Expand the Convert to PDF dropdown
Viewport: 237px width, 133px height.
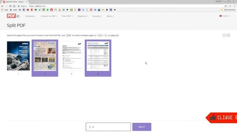coord(49,16)
